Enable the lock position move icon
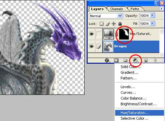This screenshot has height=121, width=165. click(x=113, y=24)
